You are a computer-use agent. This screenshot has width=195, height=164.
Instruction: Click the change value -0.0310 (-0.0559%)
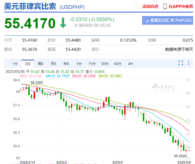(92, 20)
